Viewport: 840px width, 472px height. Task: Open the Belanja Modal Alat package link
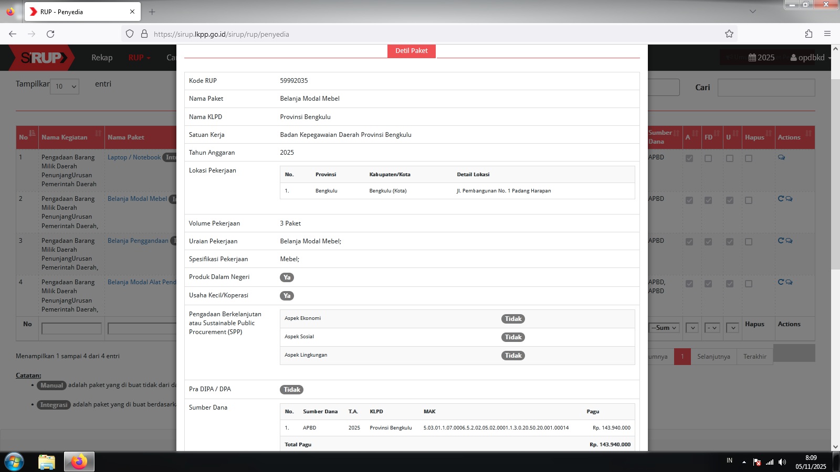click(142, 282)
